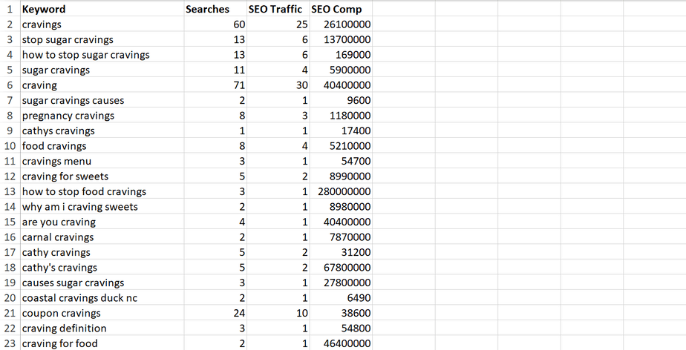The width and height of the screenshot is (686, 350).
Task: Select the Keyword header cell
Action: [102, 9]
